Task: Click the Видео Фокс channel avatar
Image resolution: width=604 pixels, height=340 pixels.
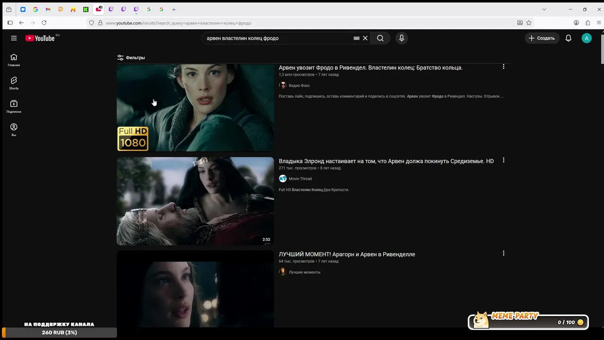Action: (283, 85)
